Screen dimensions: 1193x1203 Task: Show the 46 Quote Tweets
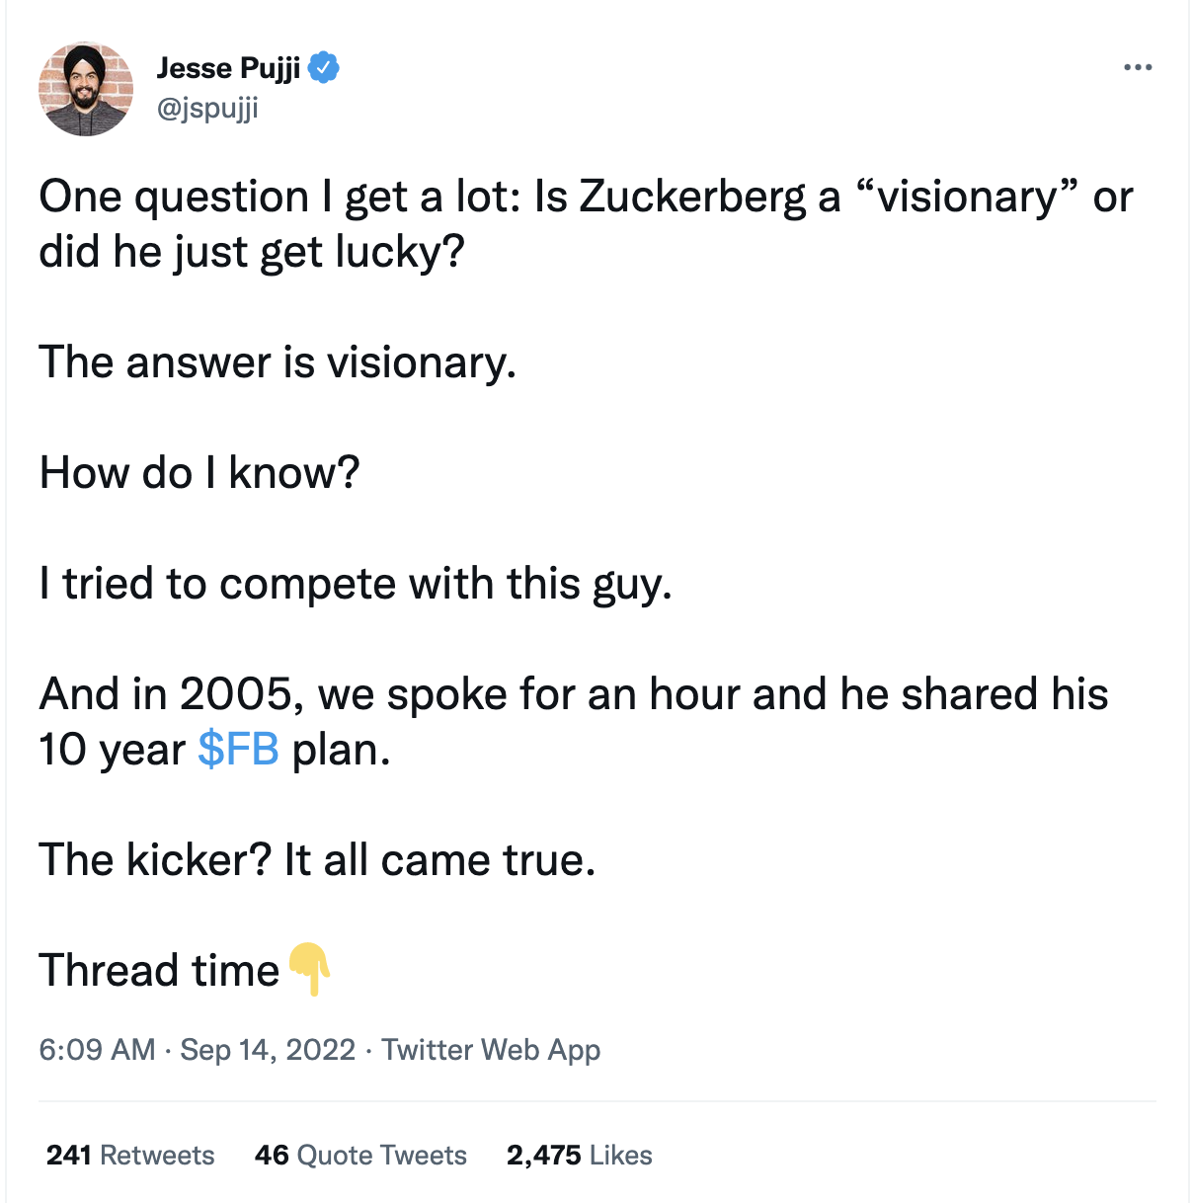pos(360,1155)
